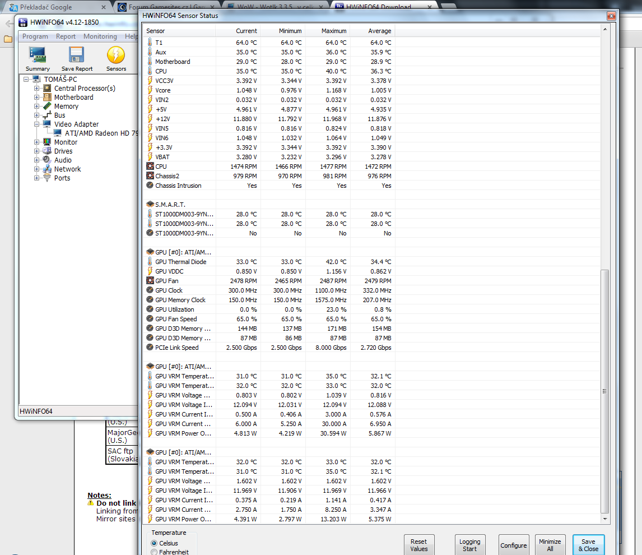Click the Vcore voltage bolt icon
642x555 pixels.
tap(150, 90)
